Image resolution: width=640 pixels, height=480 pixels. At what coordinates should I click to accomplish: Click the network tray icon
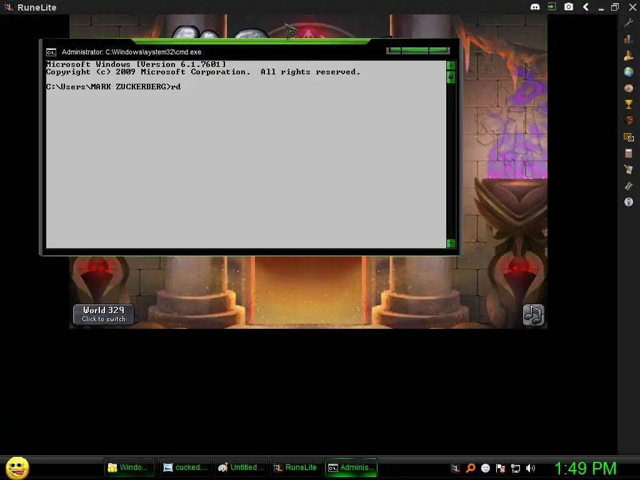(516, 468)
